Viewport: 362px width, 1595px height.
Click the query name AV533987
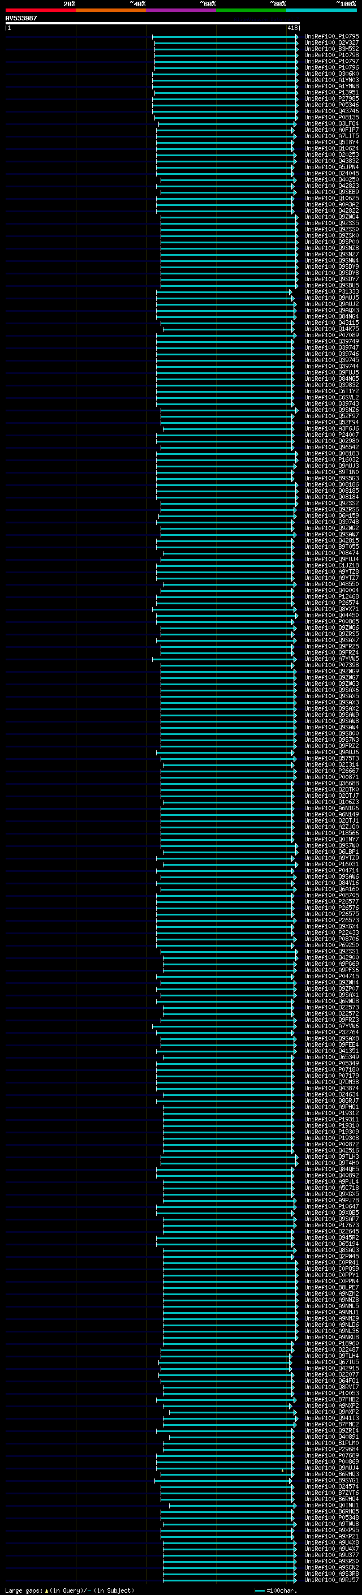click(x=21, y=19)
